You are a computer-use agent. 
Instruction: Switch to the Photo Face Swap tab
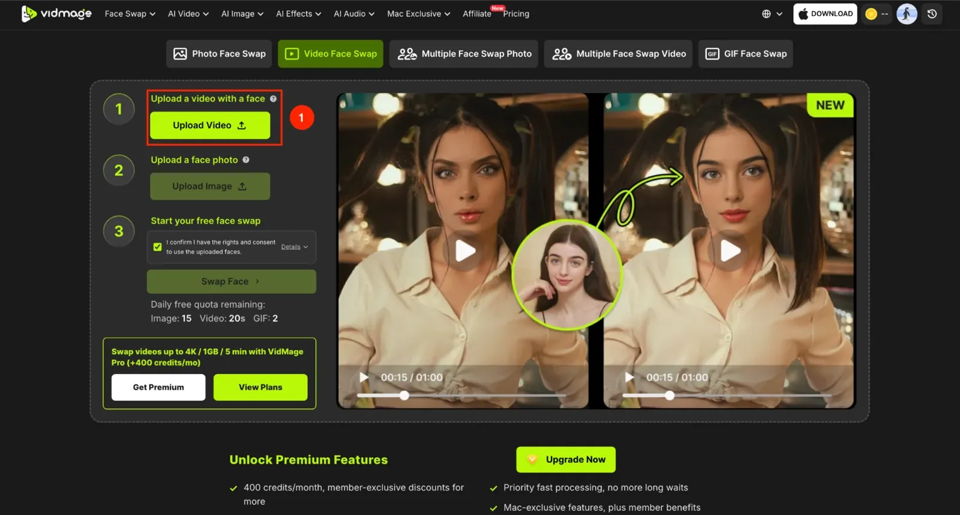click(219, 54)
